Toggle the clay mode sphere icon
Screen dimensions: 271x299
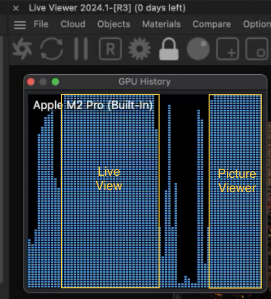pos(198,49)
